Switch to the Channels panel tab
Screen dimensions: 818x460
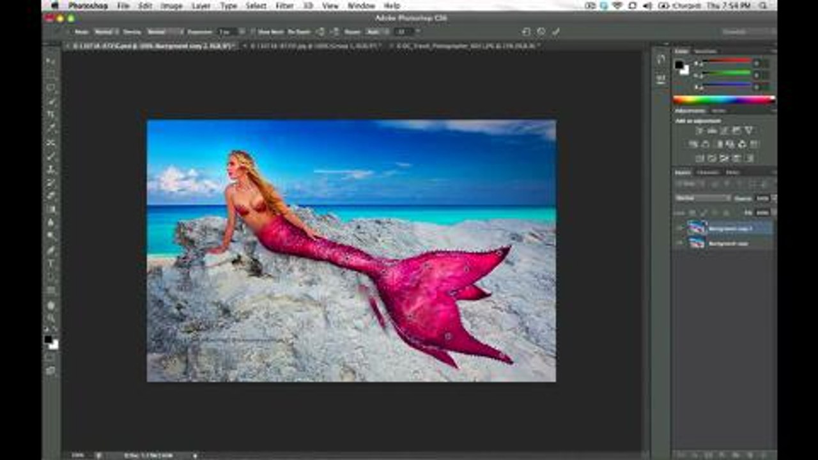707,172
